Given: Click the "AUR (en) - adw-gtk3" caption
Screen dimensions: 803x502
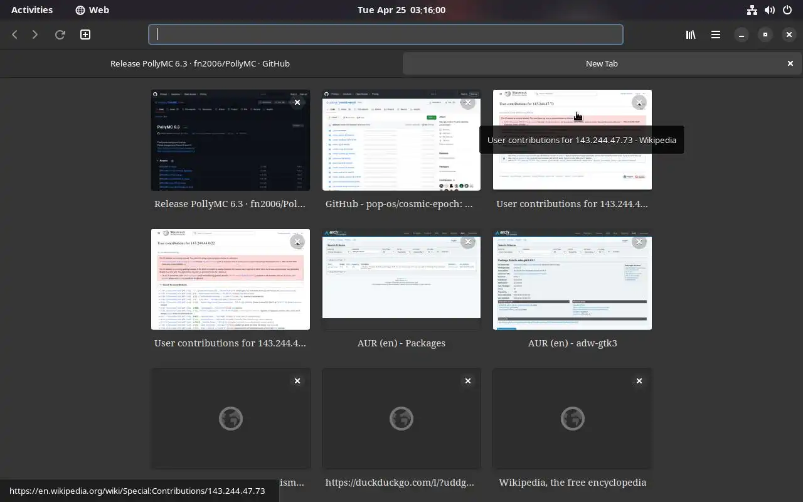Looking at the screenshot, I should pos(572,343).
